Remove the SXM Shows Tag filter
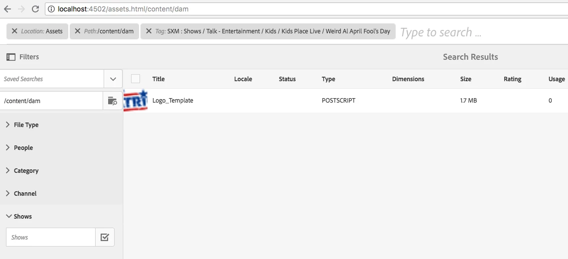The image size is (568, 259). [x=148, y=31]
